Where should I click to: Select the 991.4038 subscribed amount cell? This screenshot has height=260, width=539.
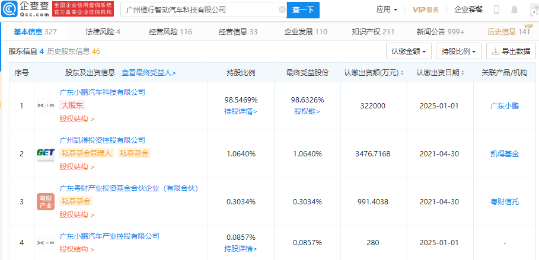pyautogui.click(x=374, y=202)
